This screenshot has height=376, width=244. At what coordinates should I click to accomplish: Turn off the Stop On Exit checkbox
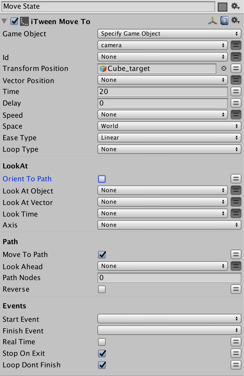tap(102, 353)
